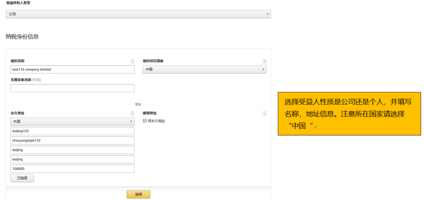Click the address field containing chaoyangdajie123
This screenshot has width=424, height=200.
click(x=72, y=140)
